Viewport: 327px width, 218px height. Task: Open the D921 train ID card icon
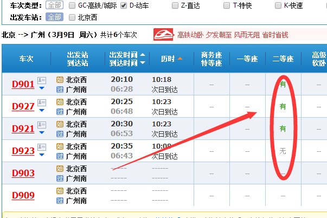click(42, 125)
